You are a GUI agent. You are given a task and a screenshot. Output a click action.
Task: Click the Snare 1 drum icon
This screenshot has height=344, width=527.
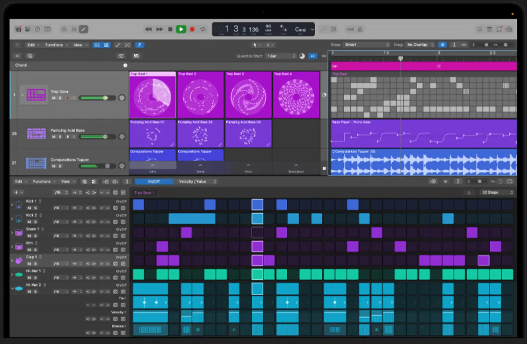click(19, 233)
